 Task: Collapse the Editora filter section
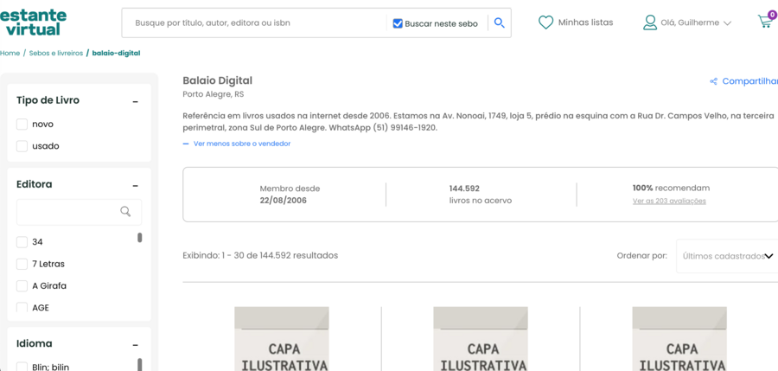[x=135, y=186]
